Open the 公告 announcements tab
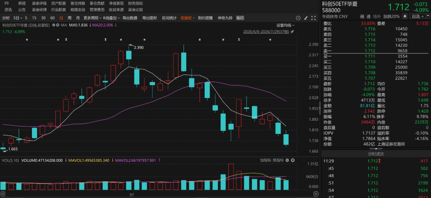Screen dimensions: 431x198 [22, 10]
